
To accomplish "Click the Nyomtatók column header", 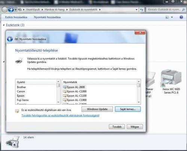I will [99, 82].
